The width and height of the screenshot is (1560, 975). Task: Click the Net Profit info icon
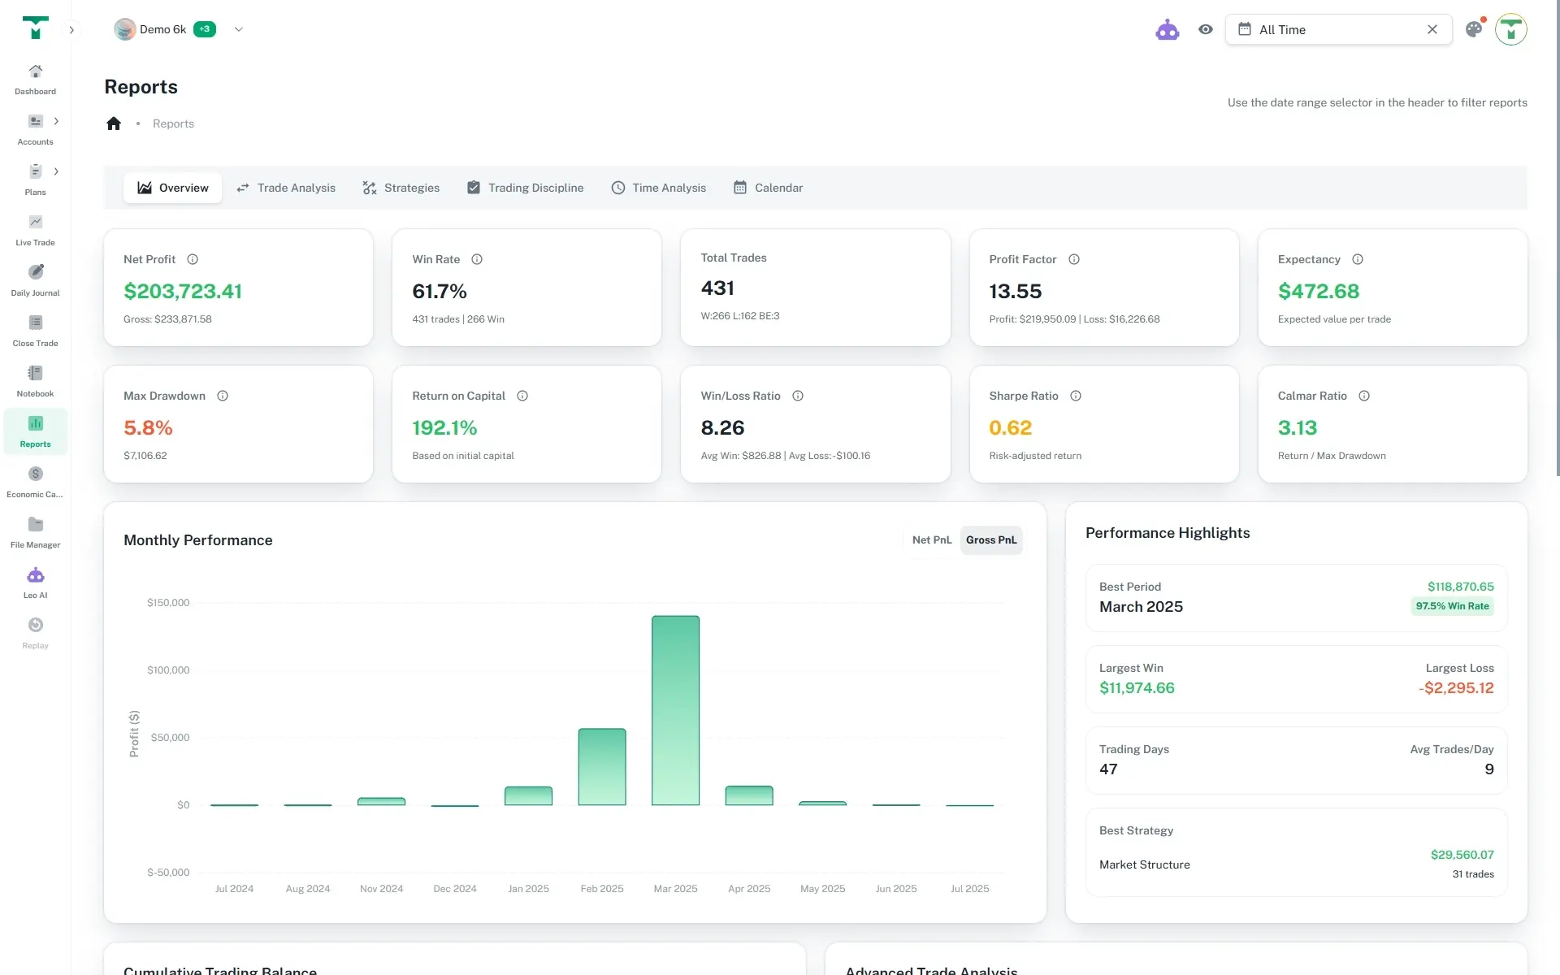pyautogui.click(x=193, y=259)
